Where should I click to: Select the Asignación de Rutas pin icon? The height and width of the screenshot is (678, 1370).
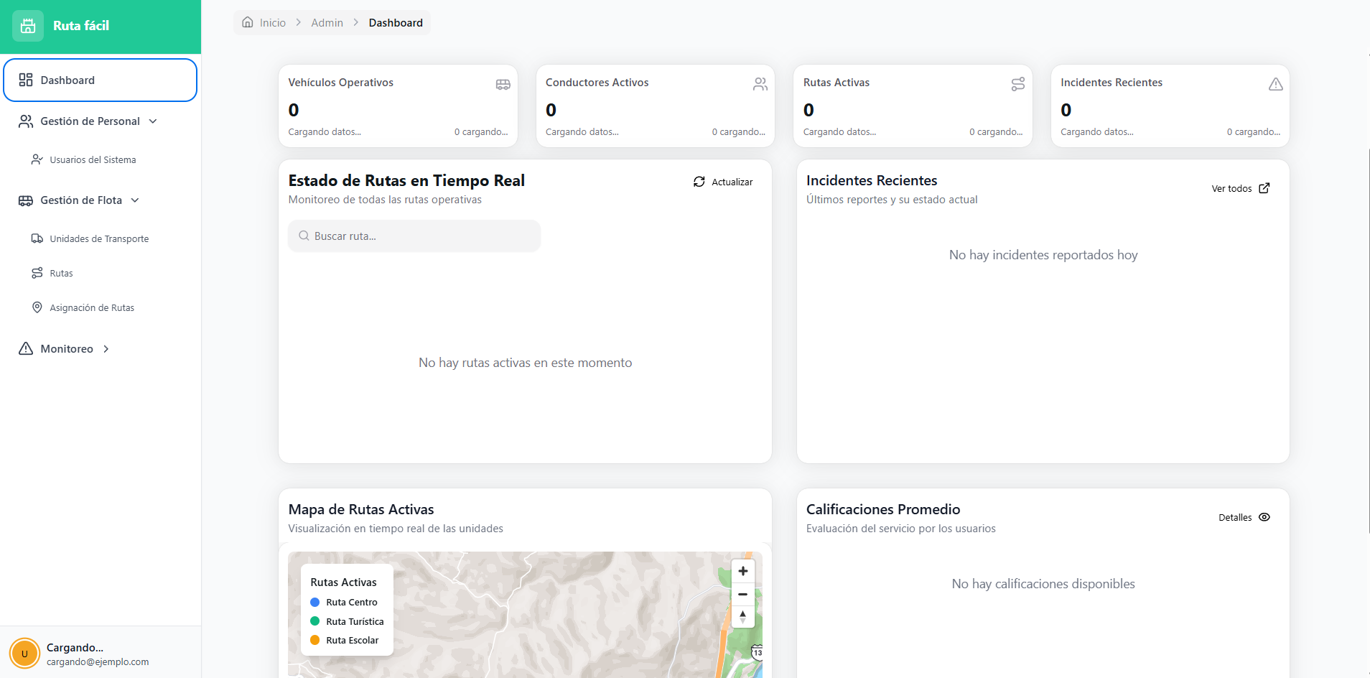tap(37, 307)
